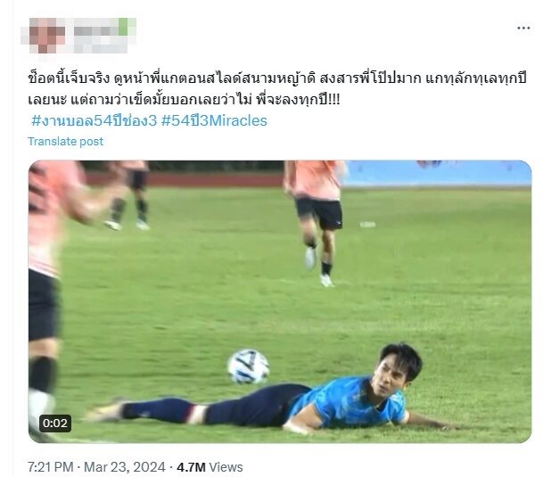
Task: Open hashtag #งานบอล54ปีช่อง3
Action: [x=94, y=120]
